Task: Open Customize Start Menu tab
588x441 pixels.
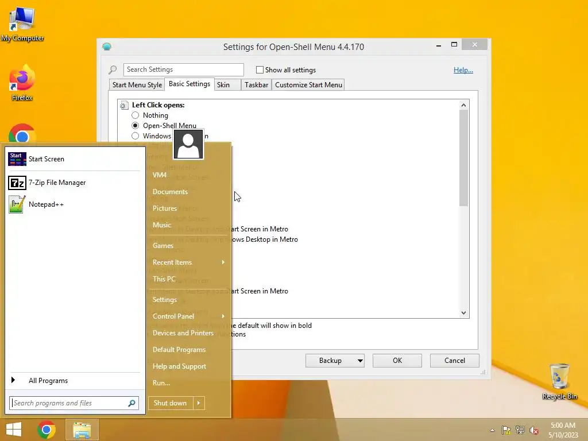Action: tap(308, 85)
